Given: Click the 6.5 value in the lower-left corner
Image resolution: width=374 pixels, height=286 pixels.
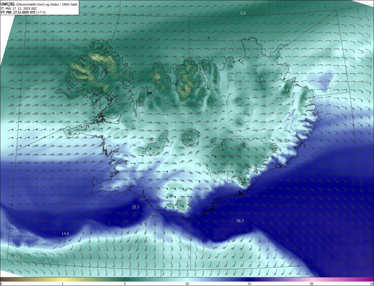Looking at the screenshot, I should coord(17,257).
